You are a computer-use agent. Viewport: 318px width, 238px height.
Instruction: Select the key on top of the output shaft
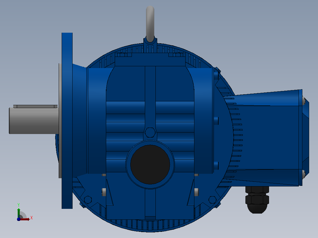(x=35, y=106)
